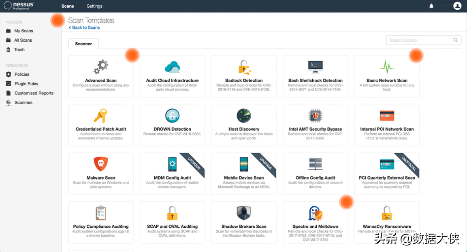
Task: Click the Malware Scan template title
Action: tap(101, 178)
